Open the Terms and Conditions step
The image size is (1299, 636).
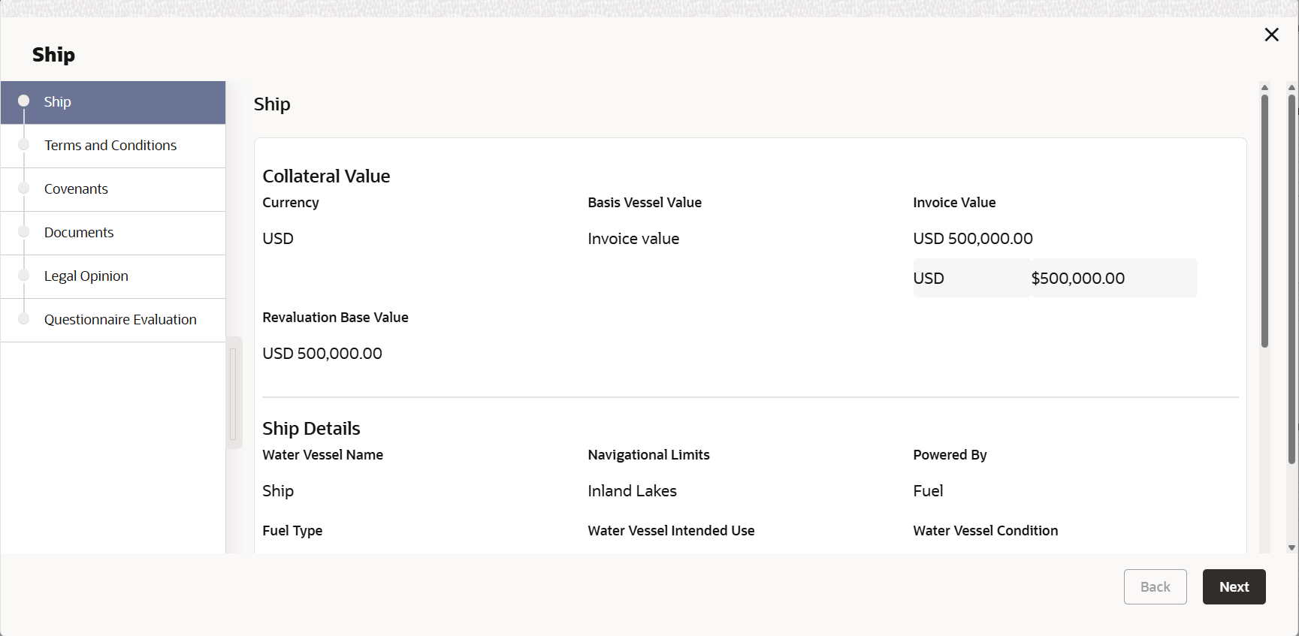[110, 146]
